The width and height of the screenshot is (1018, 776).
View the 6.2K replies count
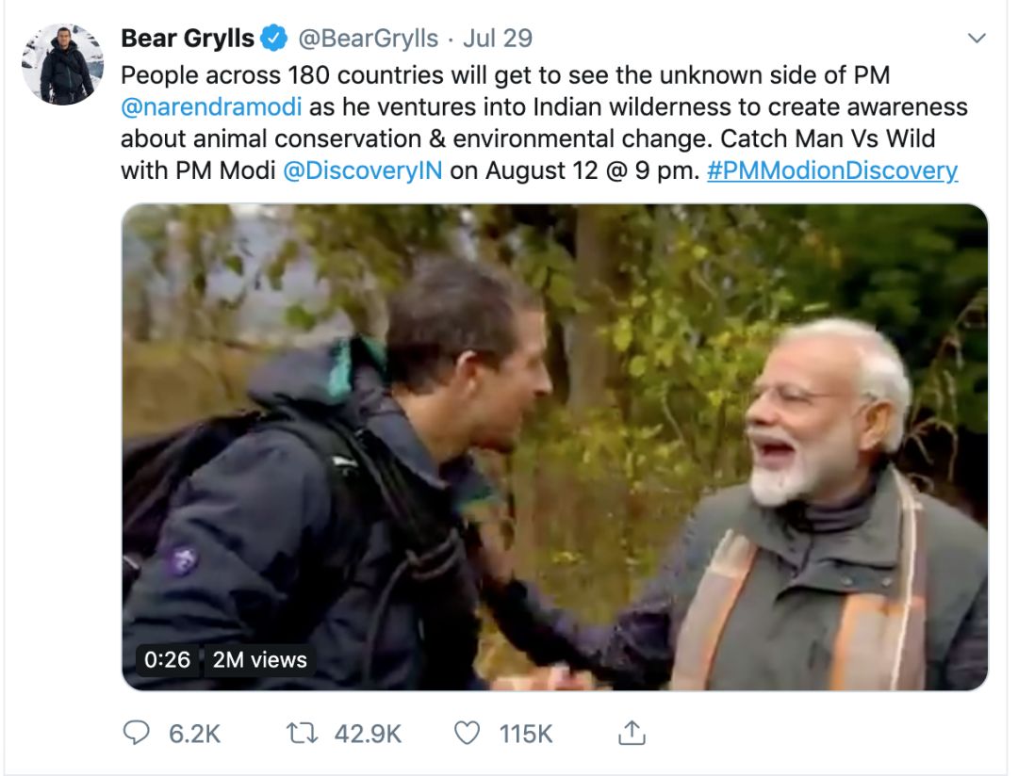coord(195,734)
